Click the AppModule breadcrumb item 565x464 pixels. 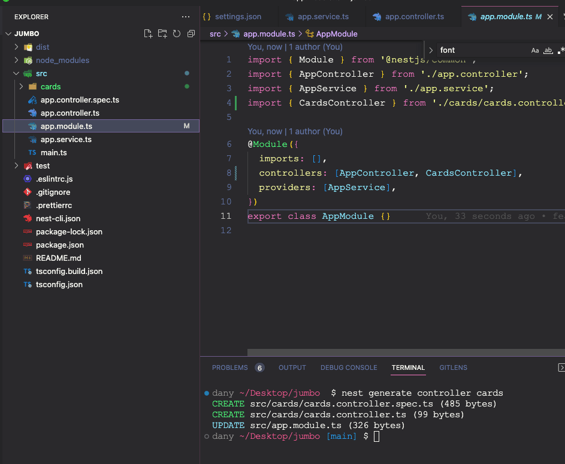click(336, 34)
